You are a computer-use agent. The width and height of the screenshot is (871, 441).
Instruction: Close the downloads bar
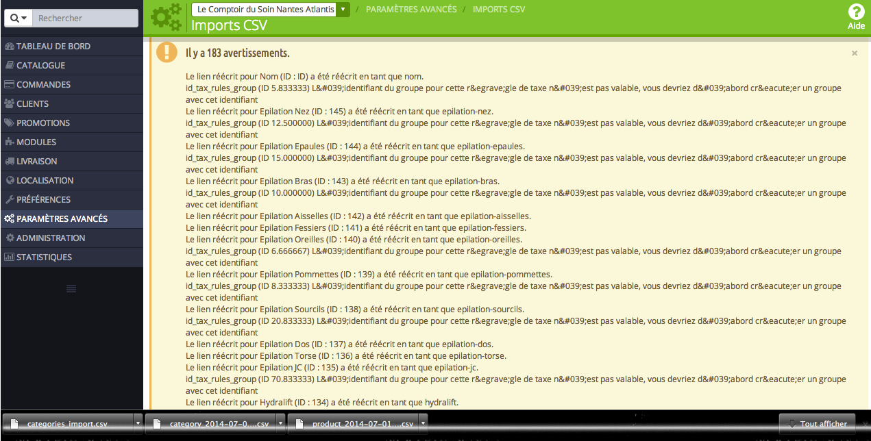865,424
